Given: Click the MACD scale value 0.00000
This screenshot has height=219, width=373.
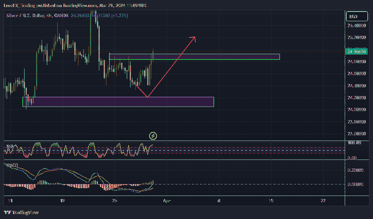Looking at the screenshot, I should pyautogui.click(x=356, y=184).
